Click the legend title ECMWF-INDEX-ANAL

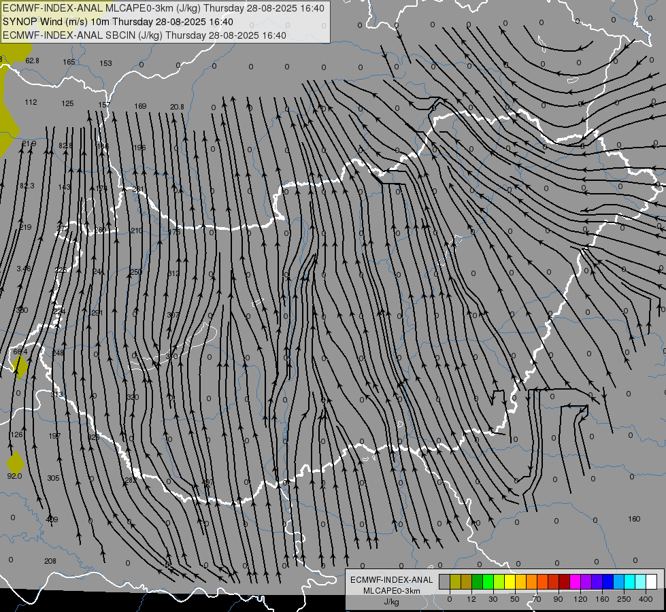pos(392,580)
